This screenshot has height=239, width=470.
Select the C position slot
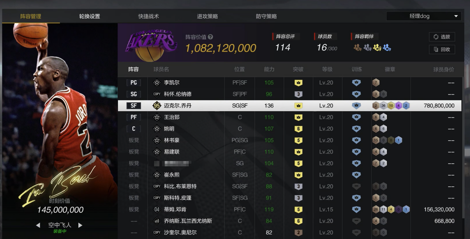click(x=134, y=129)
